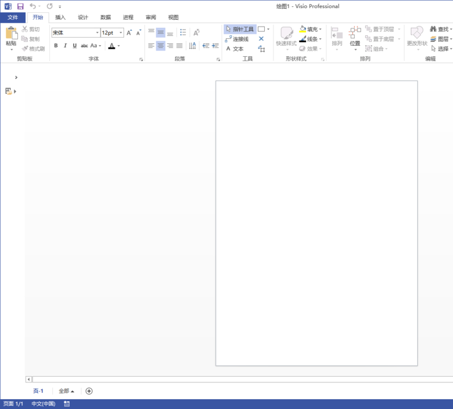
Task: Open 位置 (Position) dropdown
Action: point(355,38)
